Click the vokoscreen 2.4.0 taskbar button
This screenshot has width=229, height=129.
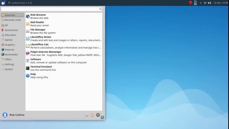click(x=20, y=3)
